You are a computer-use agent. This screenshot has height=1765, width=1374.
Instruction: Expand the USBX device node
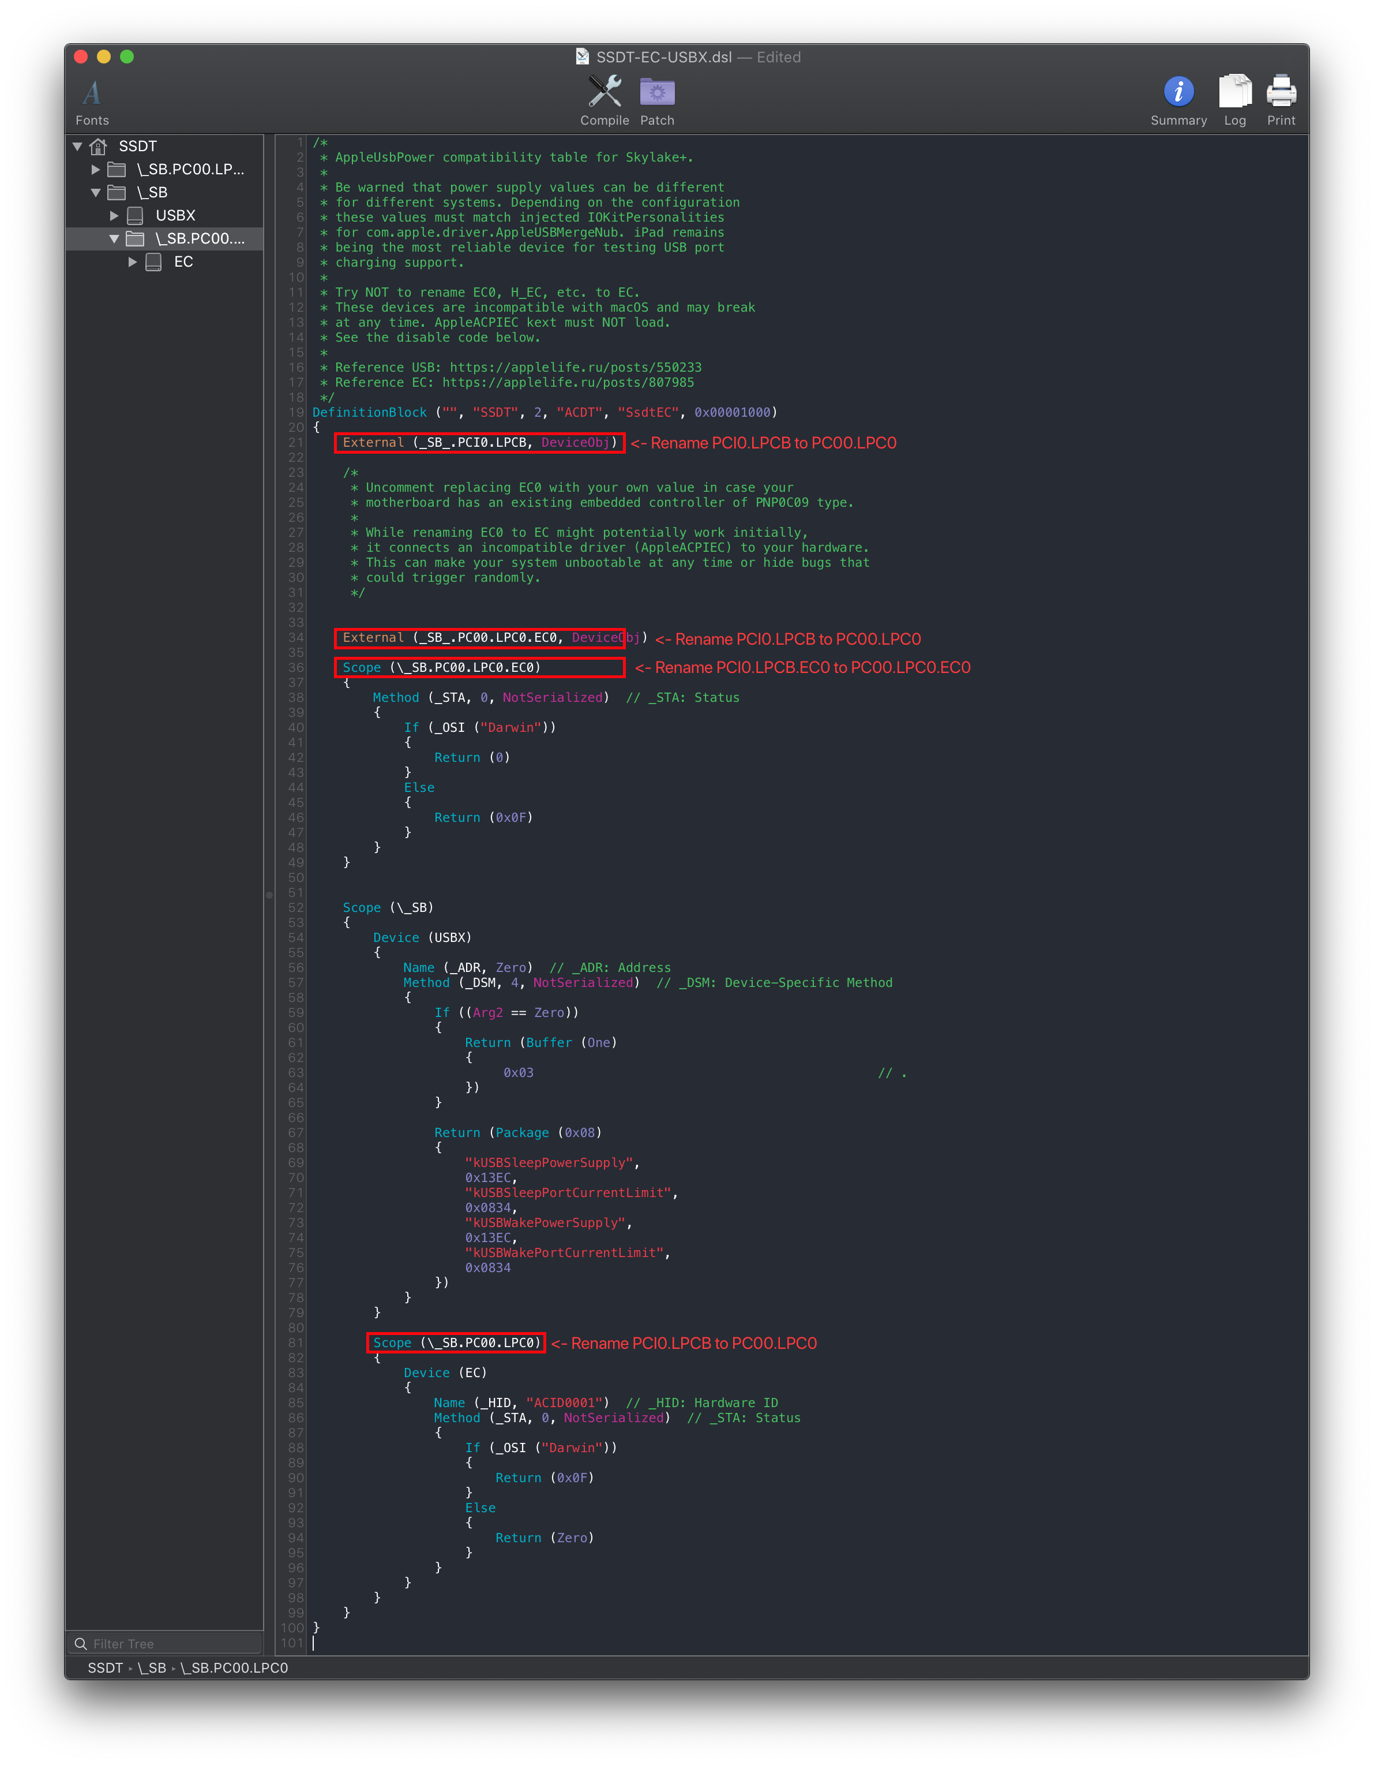[114, 216]
